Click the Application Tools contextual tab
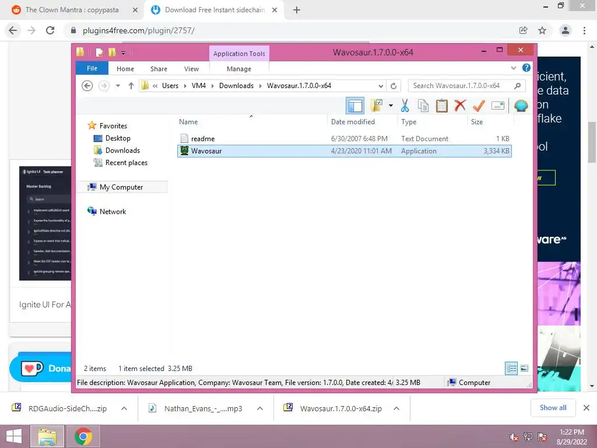 tap(239, 54)
